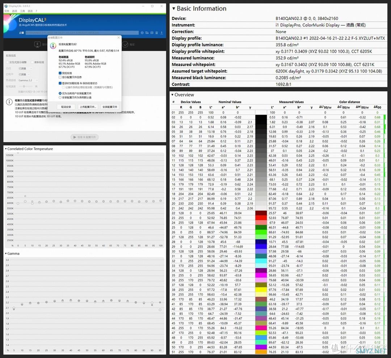Viewport: 391px width, 358px height.
Task: Collapse the Correlated Color Temperature section
Action: pyautogui.click(x=6, y=149)
